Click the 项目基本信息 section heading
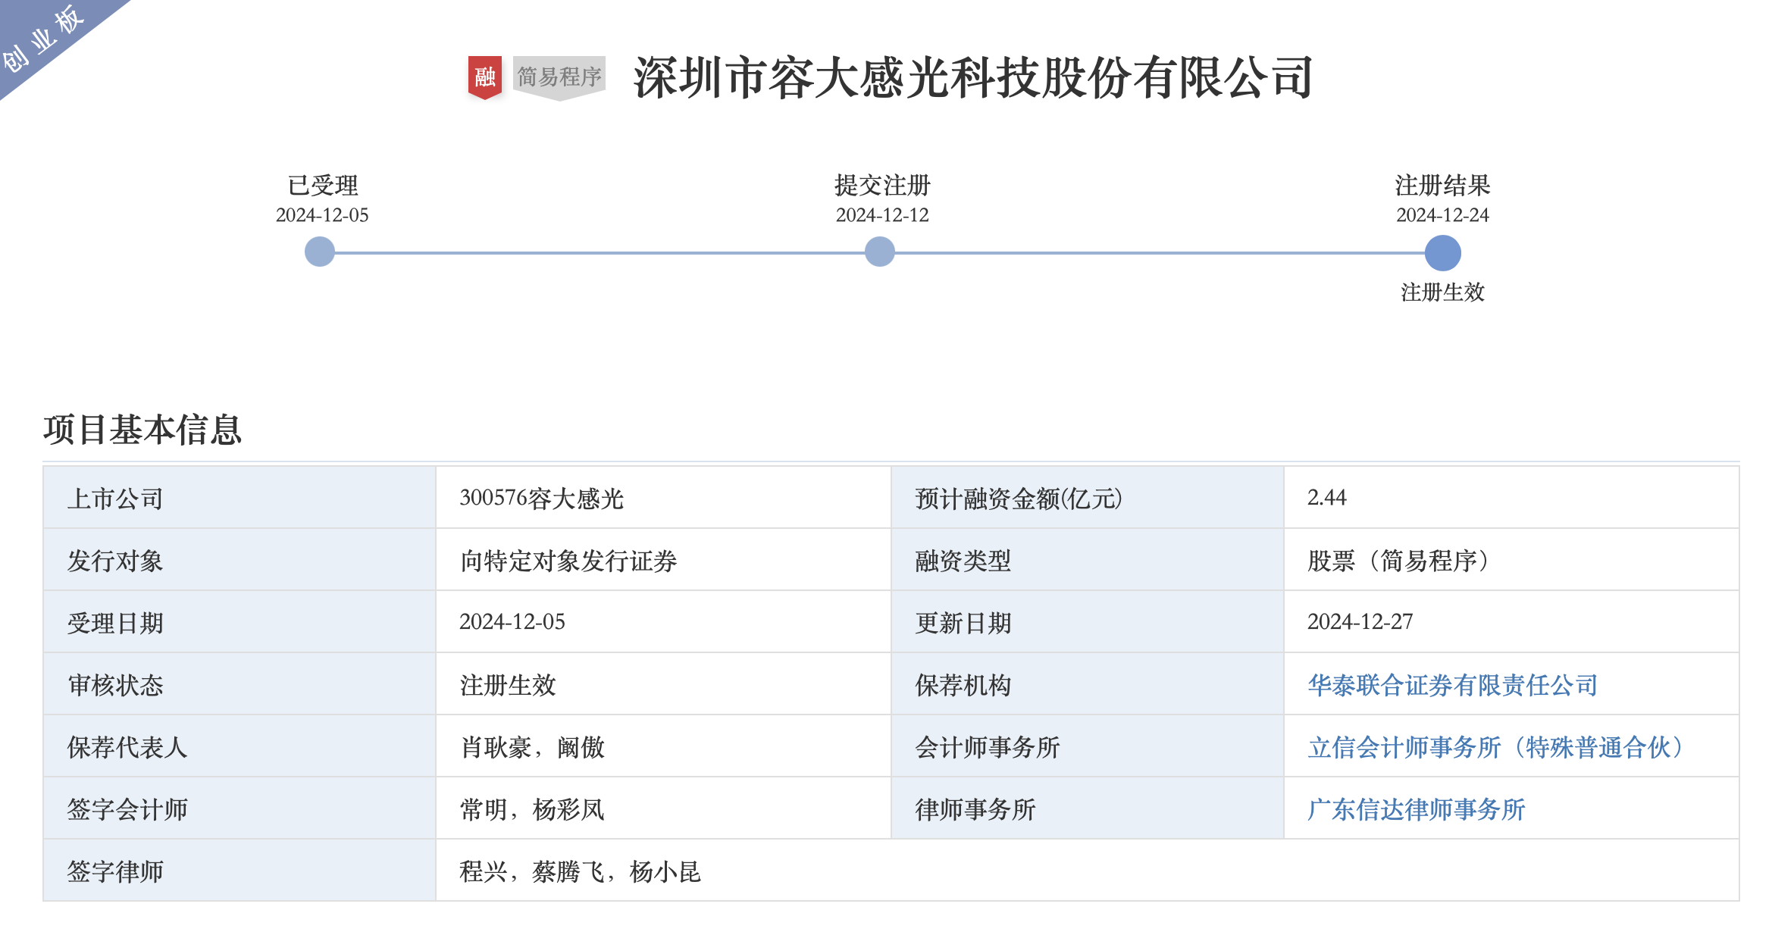 click(x=142, y=430)
